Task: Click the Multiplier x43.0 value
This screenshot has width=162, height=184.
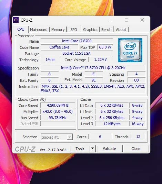Action: click(58, 111)
